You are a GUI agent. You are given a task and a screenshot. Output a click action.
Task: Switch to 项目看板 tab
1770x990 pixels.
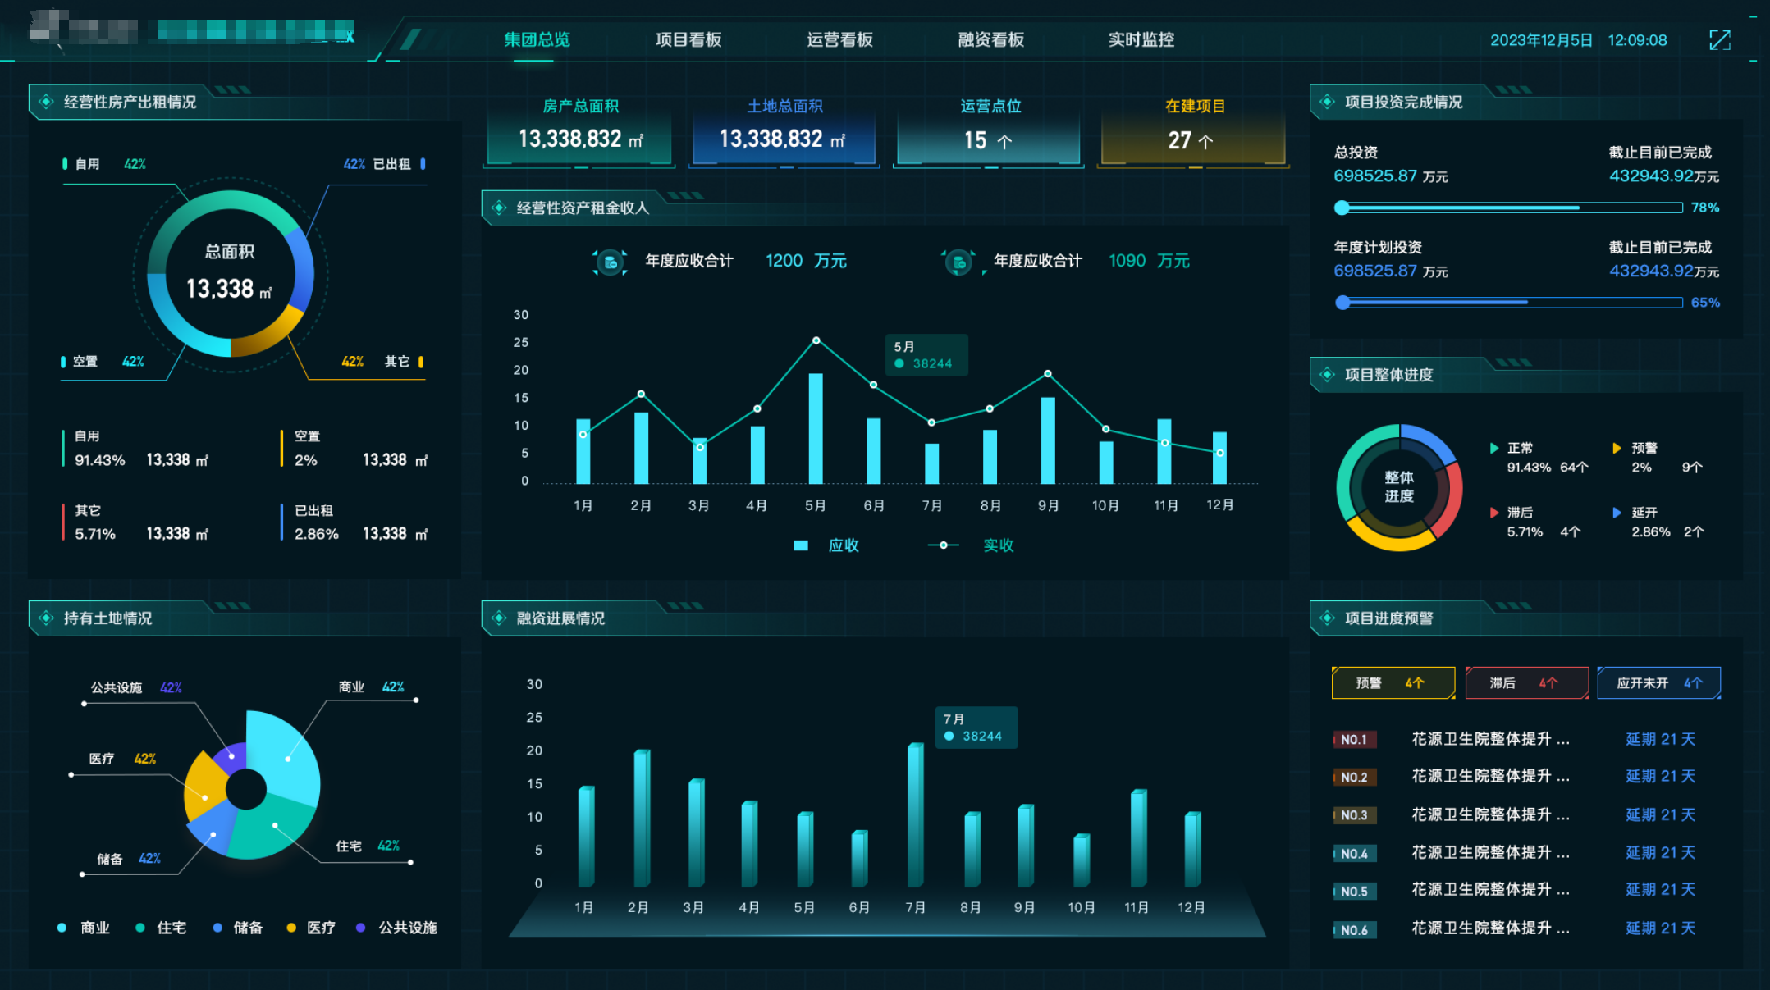tap(688, 39)
